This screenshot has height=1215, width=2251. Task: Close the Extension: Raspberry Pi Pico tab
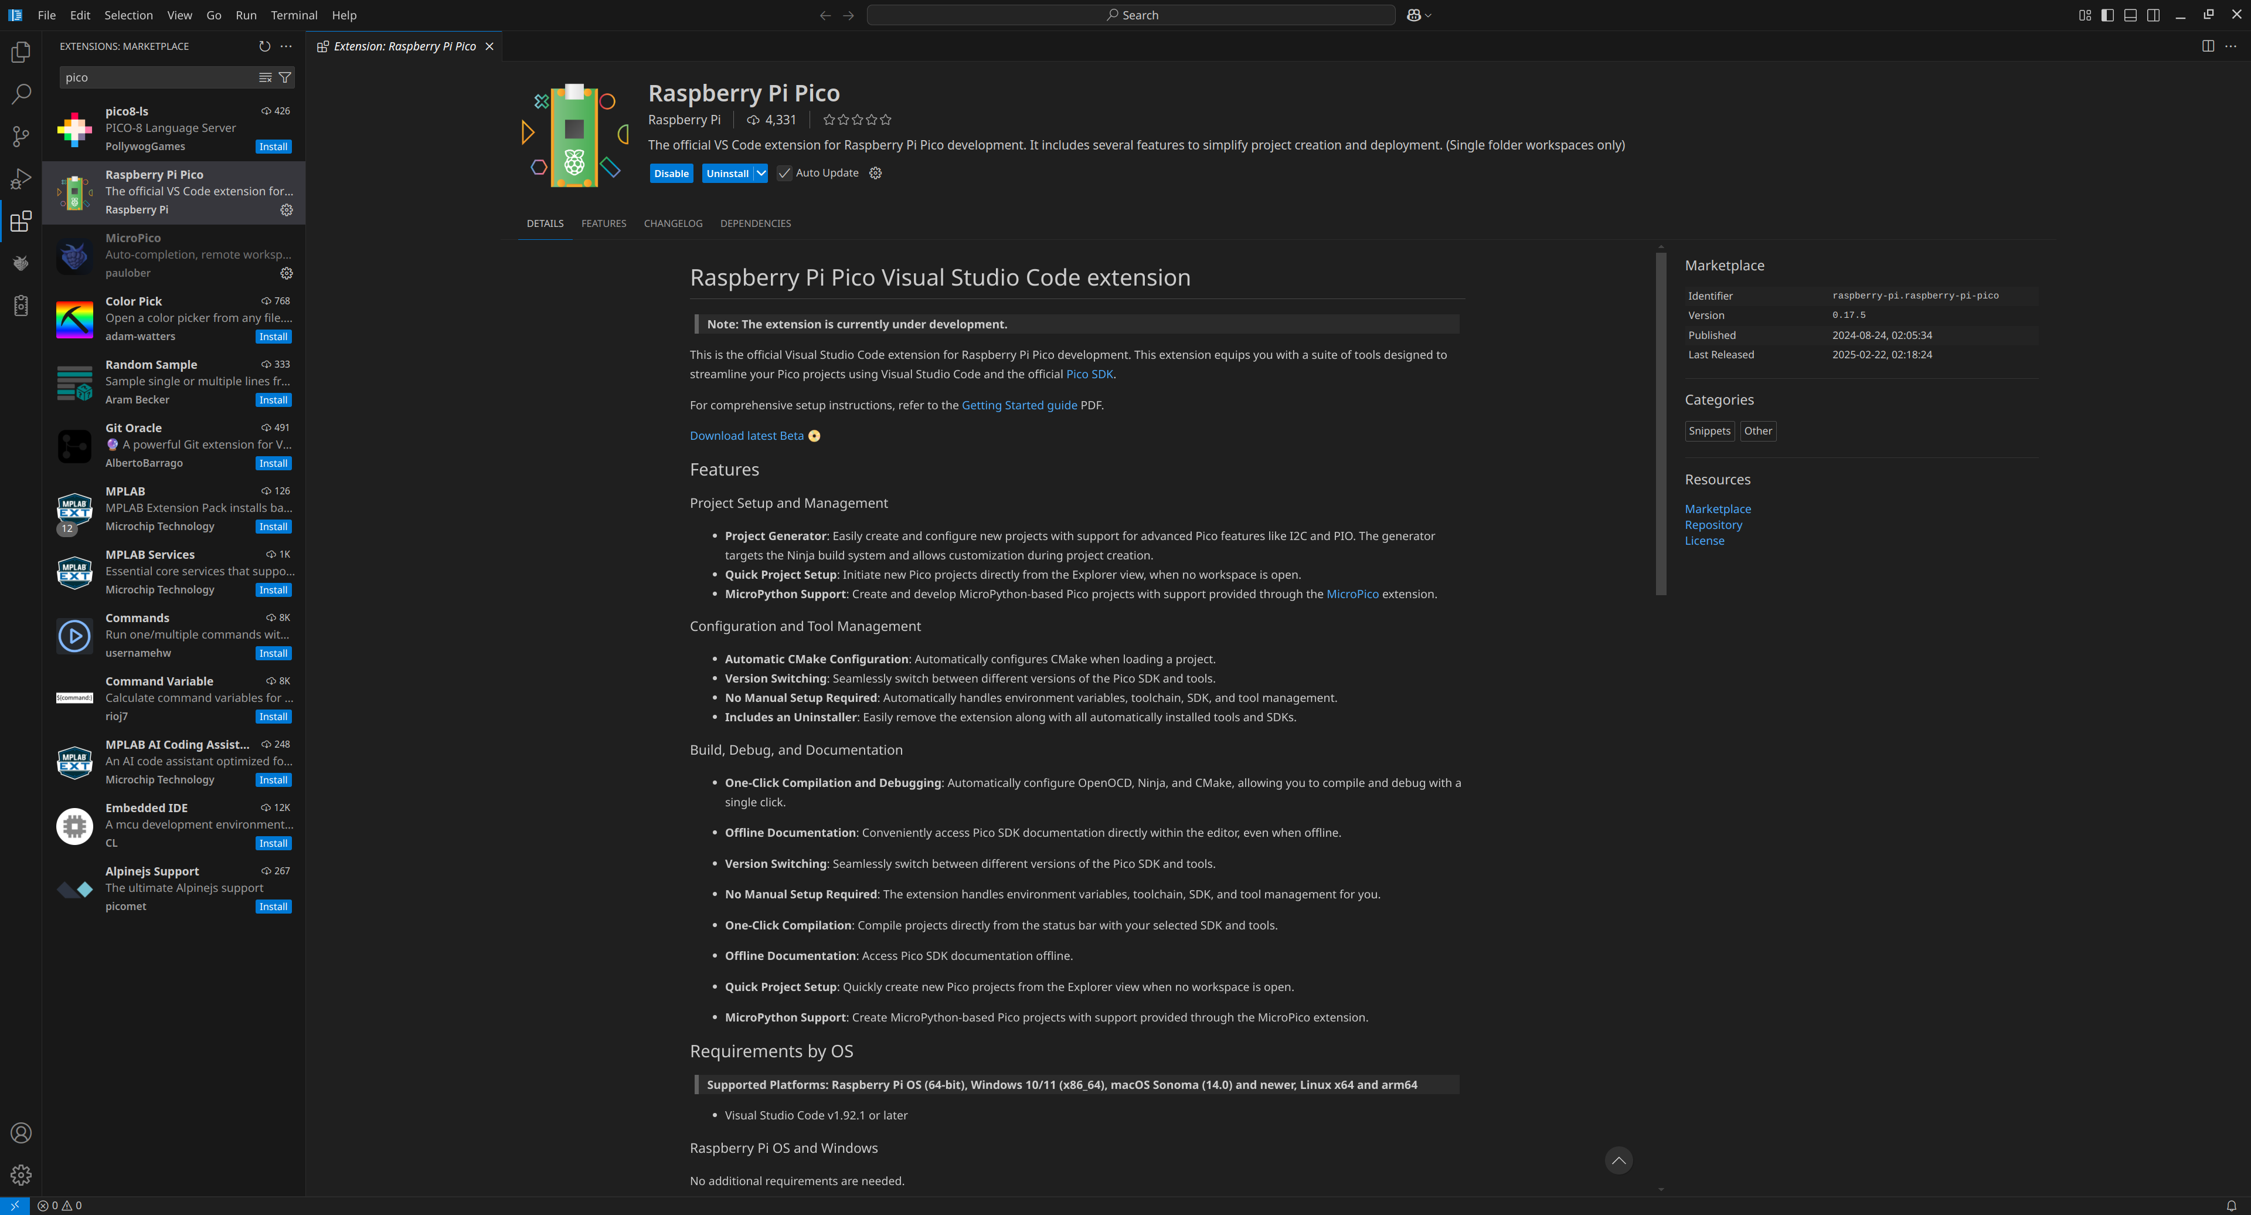489,46
